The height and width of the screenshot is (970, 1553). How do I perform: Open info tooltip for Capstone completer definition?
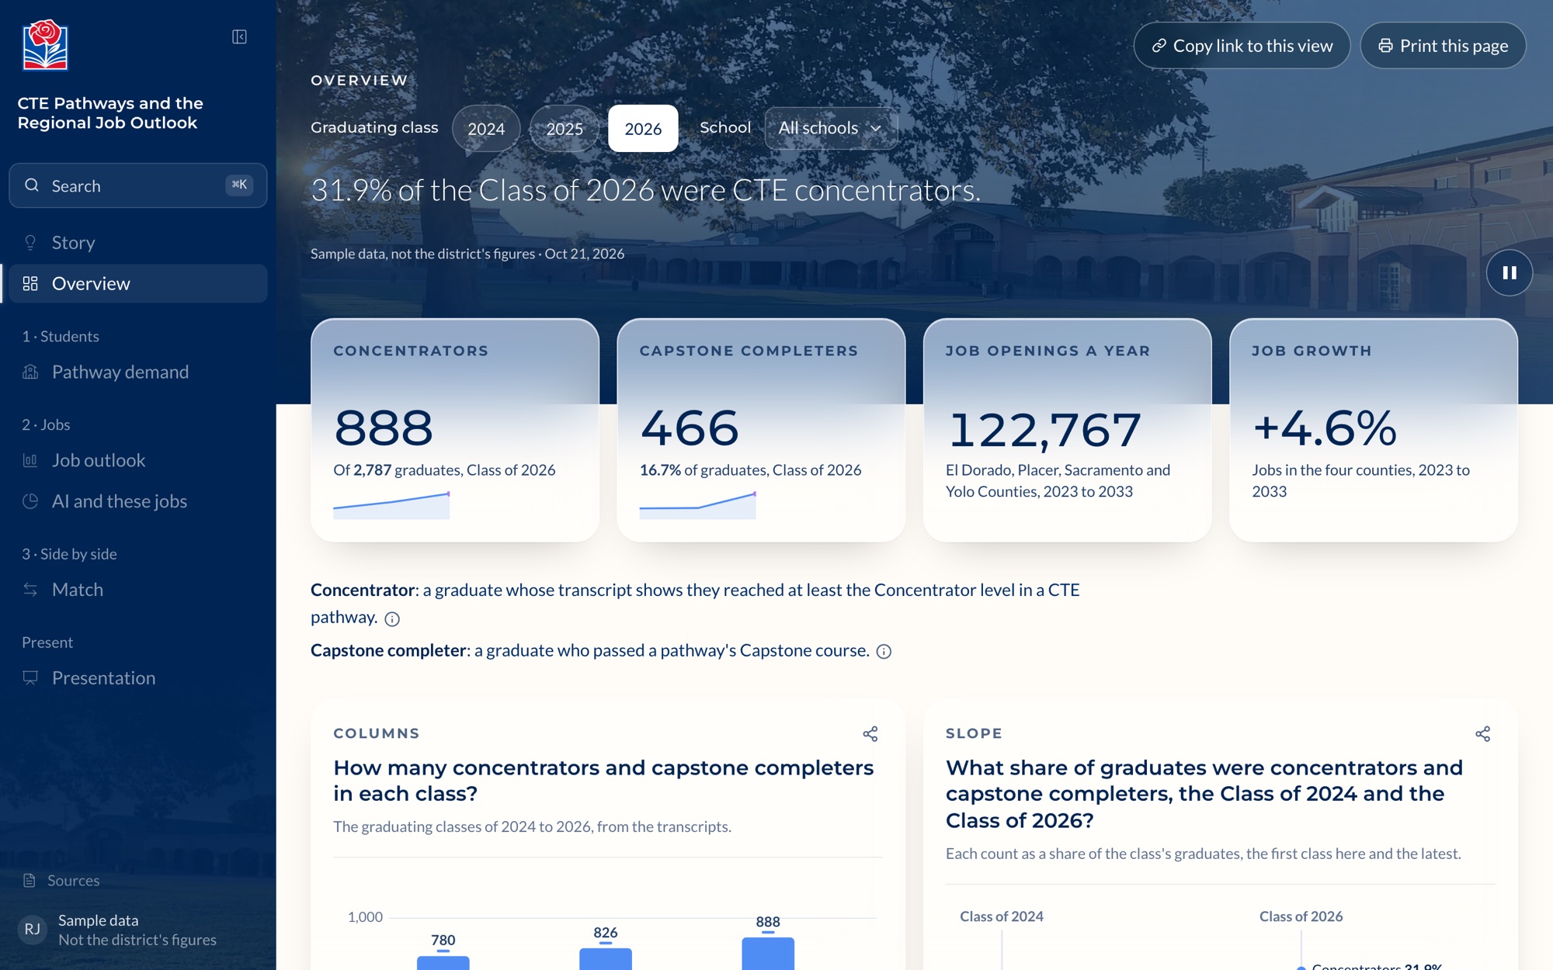[884, 651]
